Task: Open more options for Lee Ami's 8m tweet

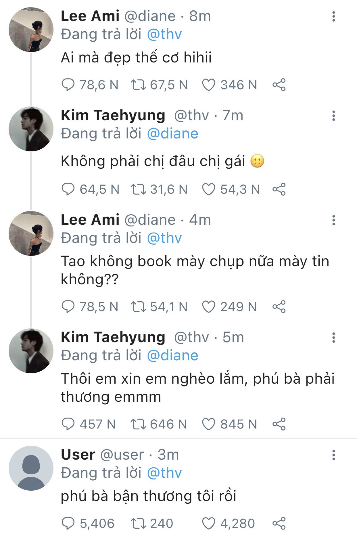Action: pyautogui.click(x=333, y=16)
